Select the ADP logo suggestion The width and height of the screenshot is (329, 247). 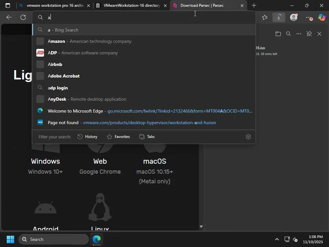[144, 53]
